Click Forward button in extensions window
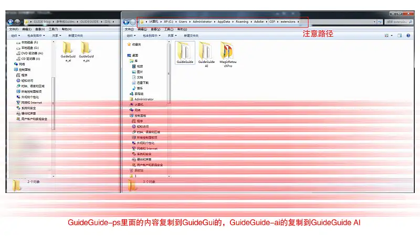The height and width of the screenshot is (236, 420). point(133,22)
